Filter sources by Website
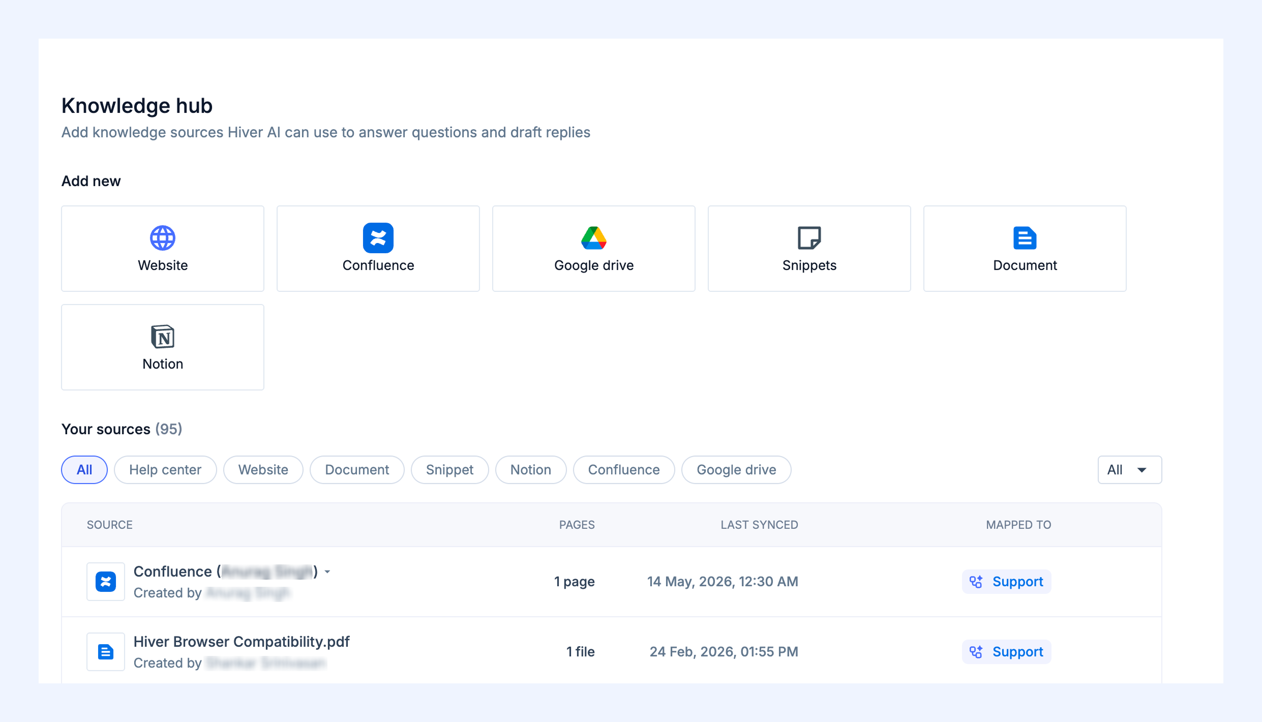Screen dimensions: 1262x722 (263, 470)
